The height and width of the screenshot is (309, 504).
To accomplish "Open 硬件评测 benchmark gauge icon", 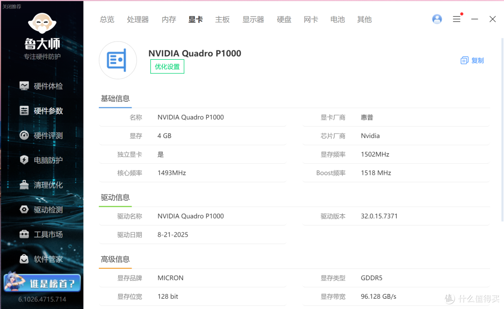I will click(24, 135).
